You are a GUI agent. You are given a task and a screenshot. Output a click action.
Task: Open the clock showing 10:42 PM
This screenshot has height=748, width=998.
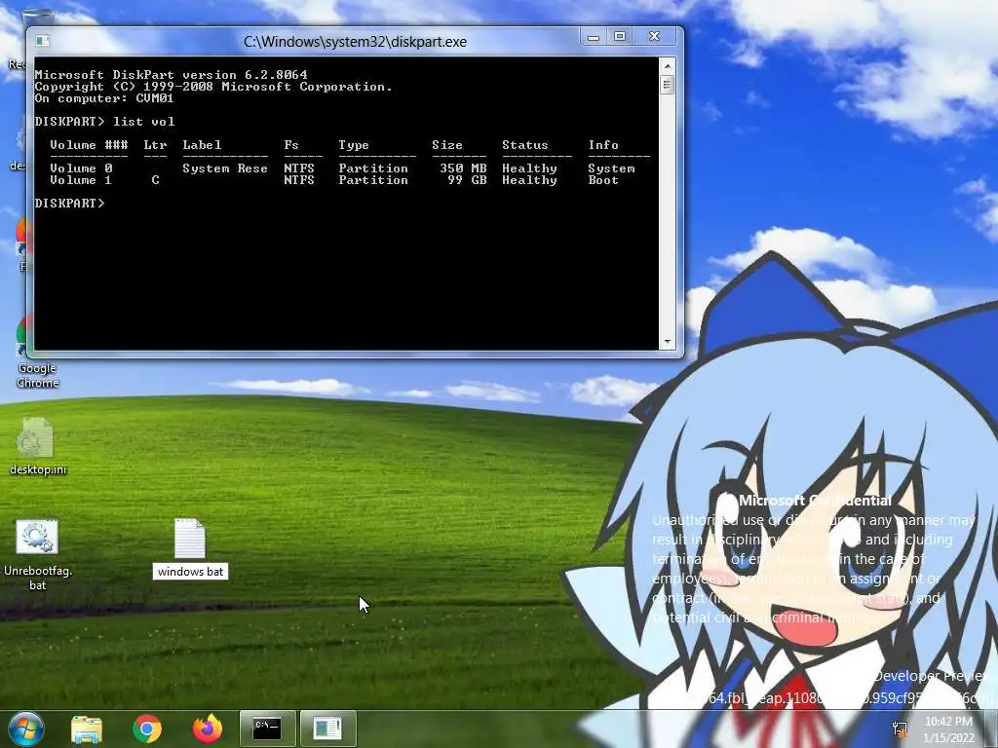(x=948, y=729)
